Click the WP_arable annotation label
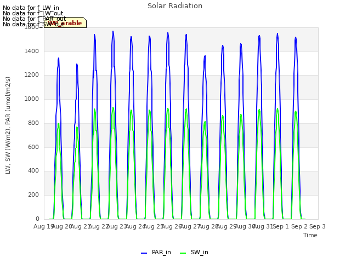The height and width of the screenshot is (263, 351). (x=65, y=22)
